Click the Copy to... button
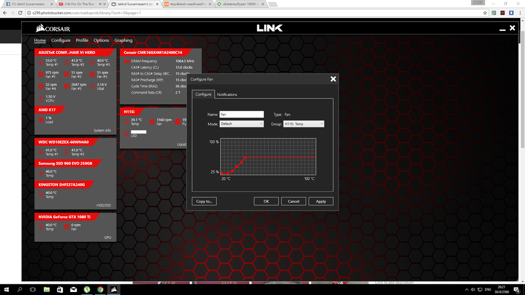This screenshot has height=295, width=525. coord(204,201)
